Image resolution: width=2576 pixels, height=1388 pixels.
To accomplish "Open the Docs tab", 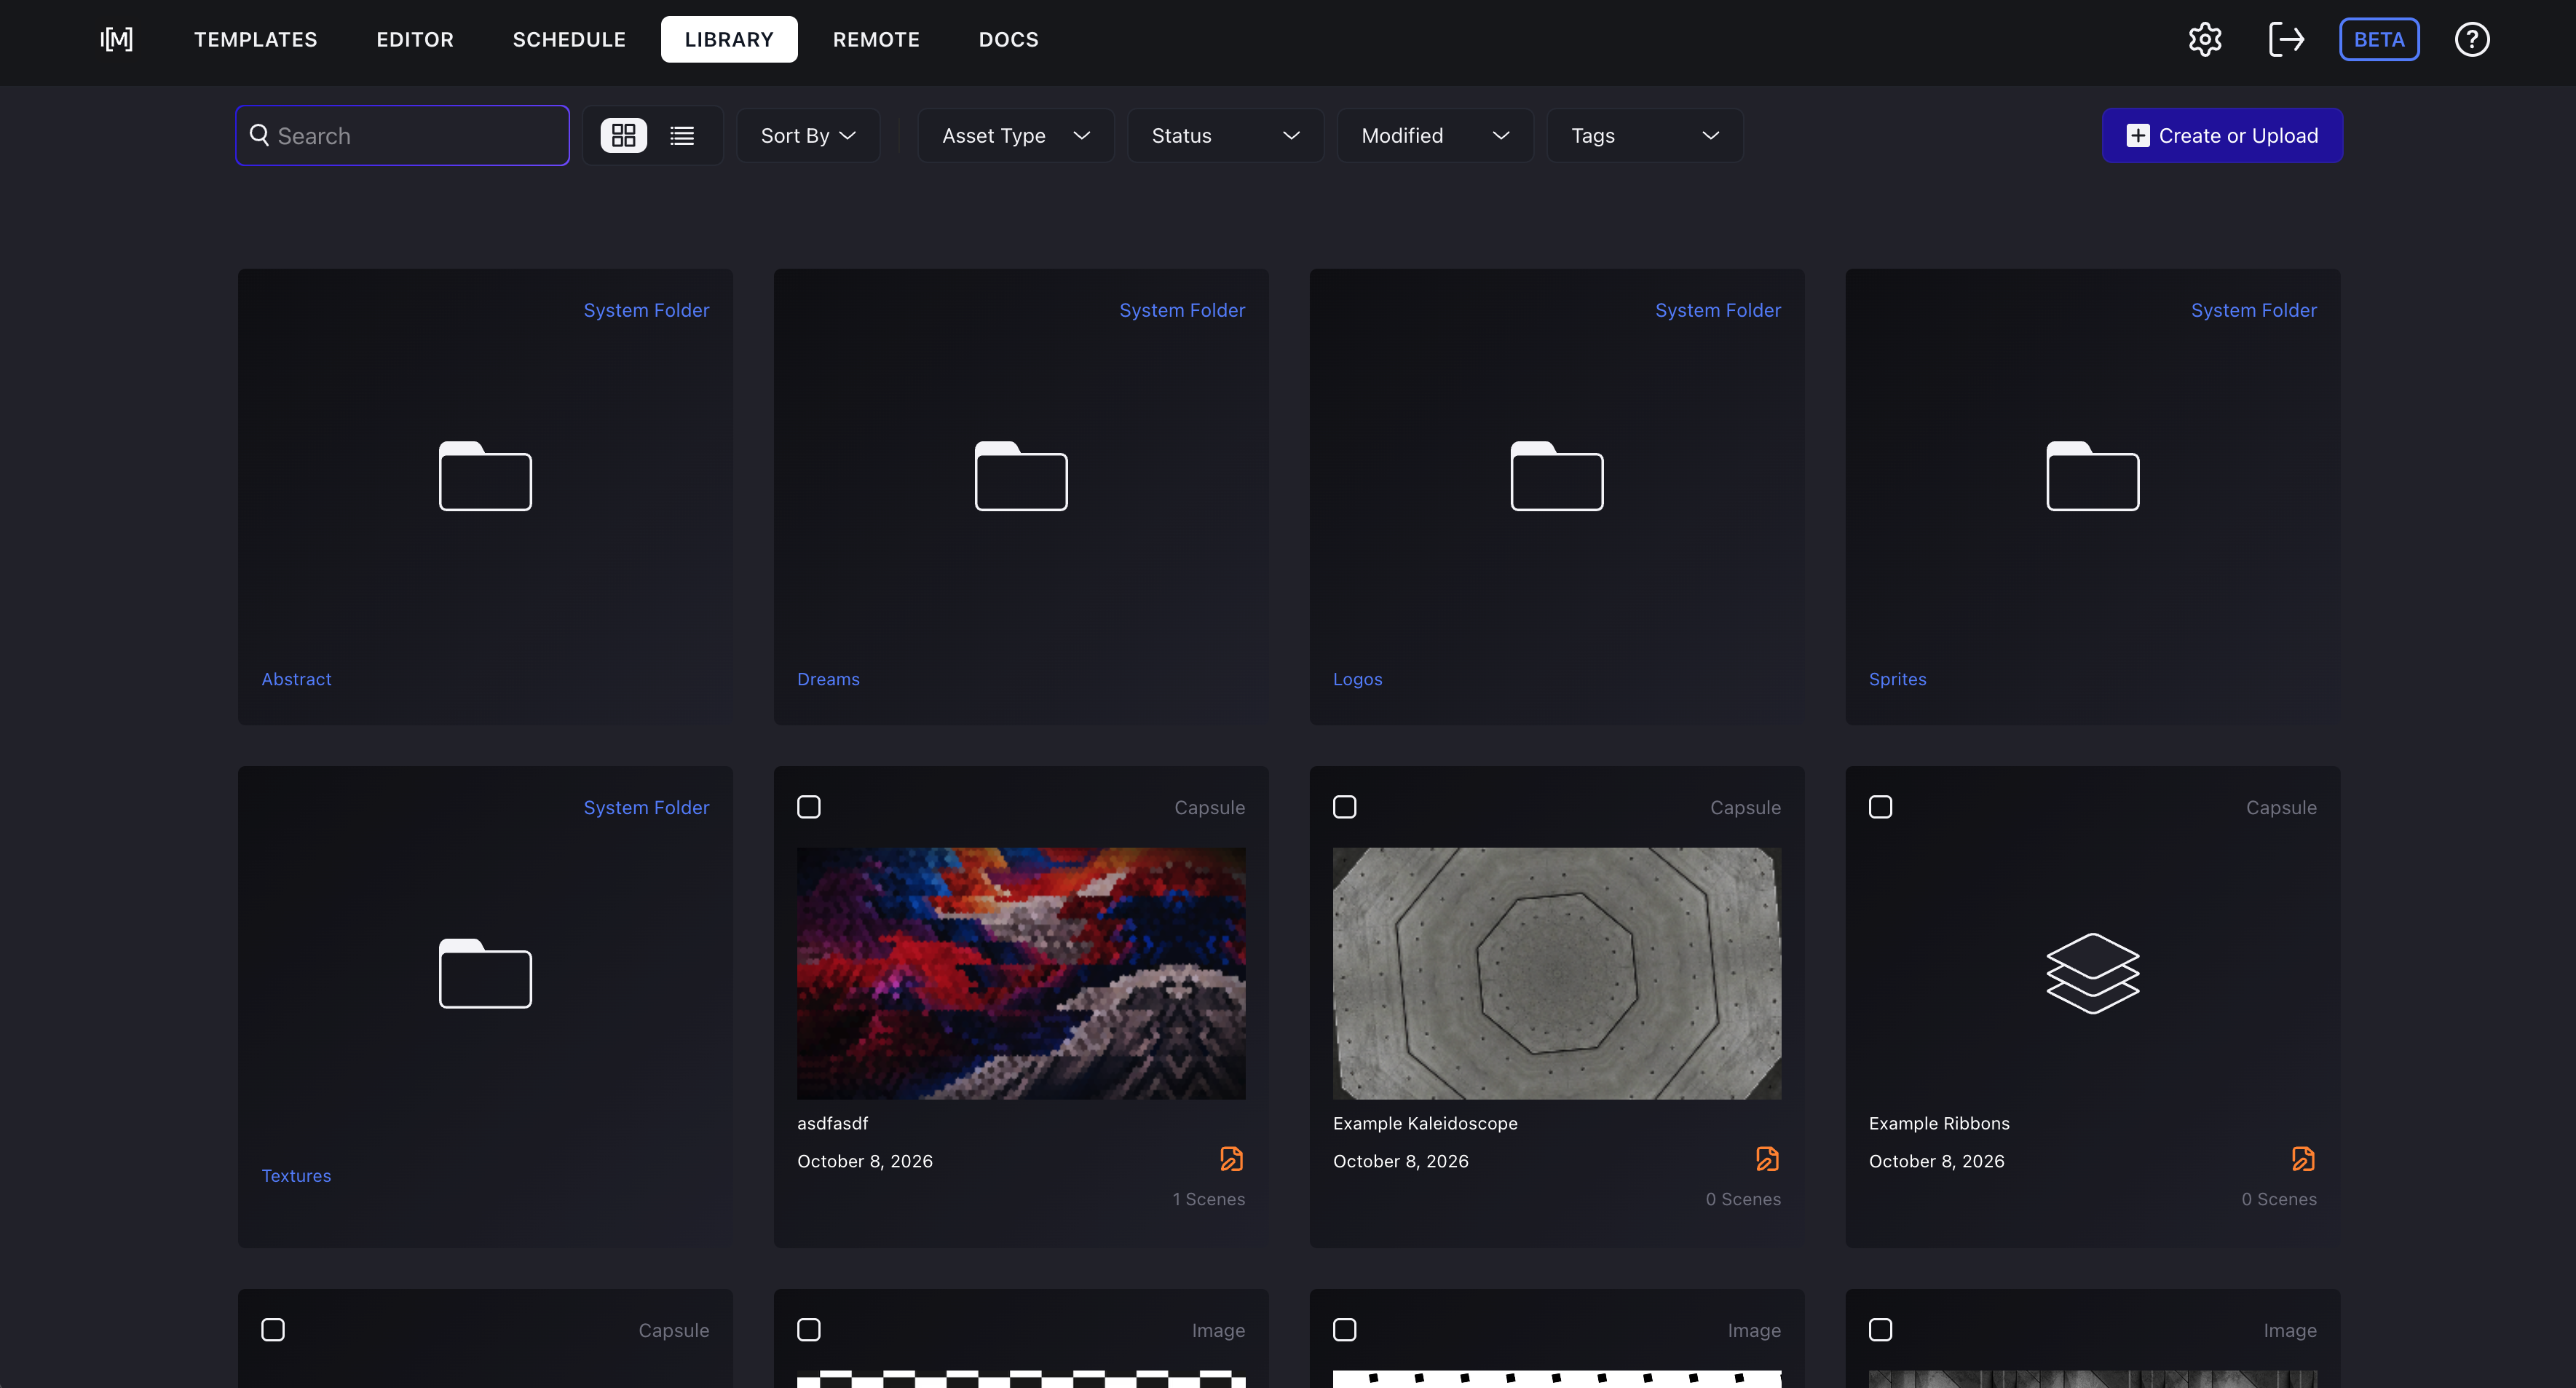I will (x=1008, y=39).
